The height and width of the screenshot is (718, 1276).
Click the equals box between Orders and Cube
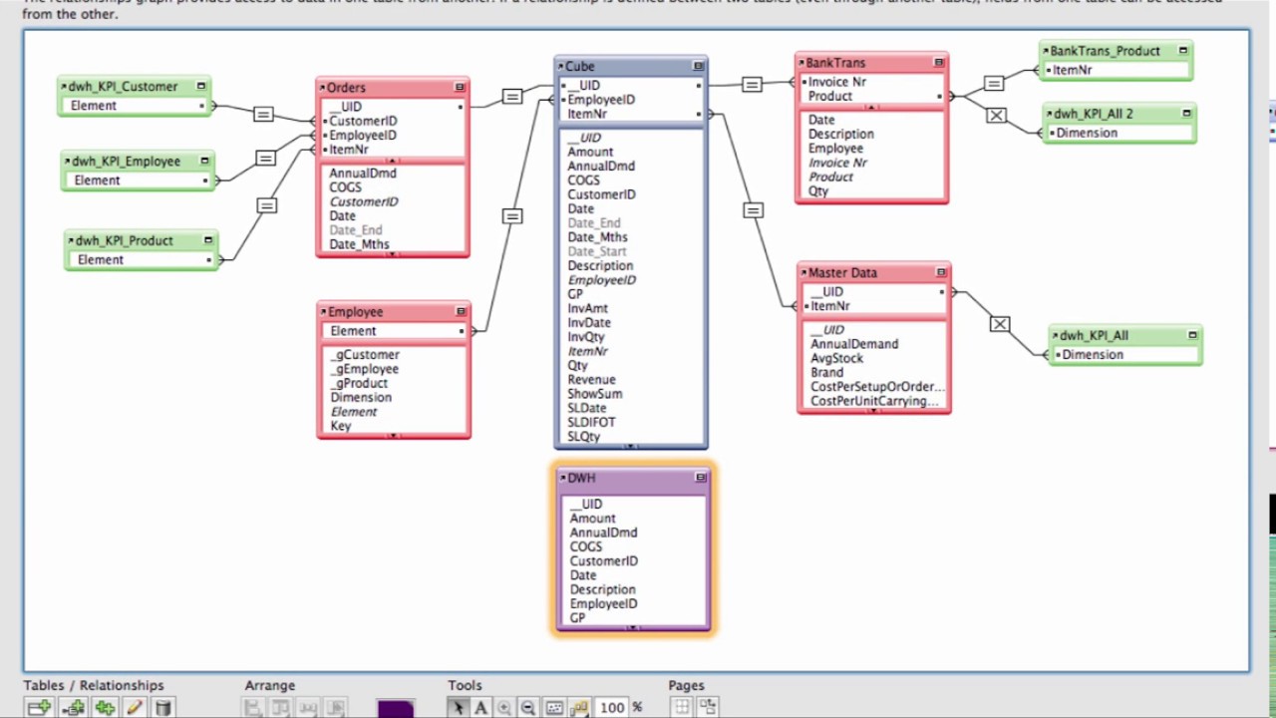click(x=512, y=97)
